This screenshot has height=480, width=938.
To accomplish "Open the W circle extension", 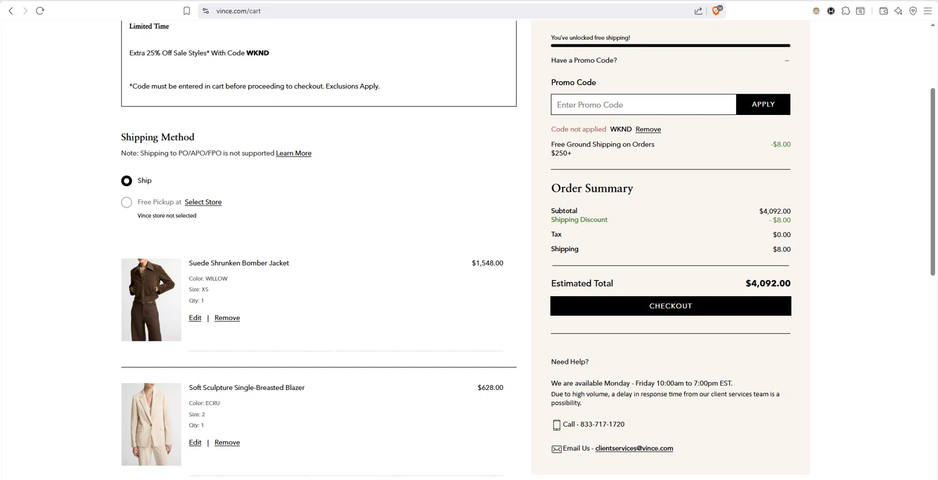I will [x=831, y=11].
